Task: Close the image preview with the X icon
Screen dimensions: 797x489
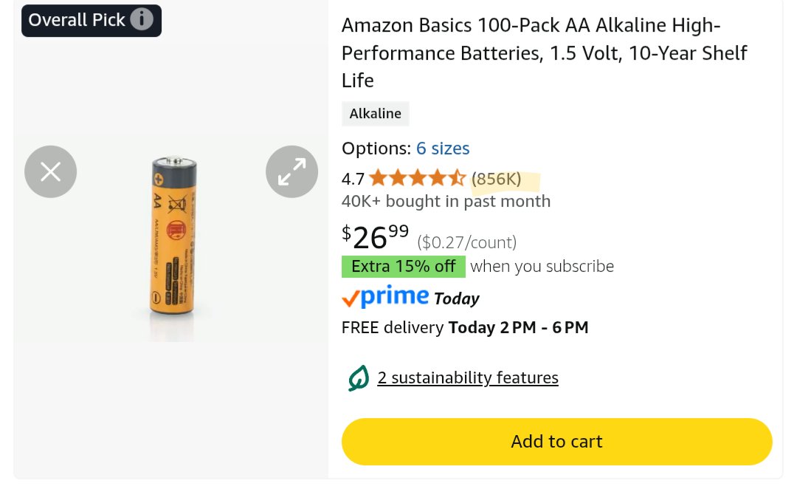Action: pyautogui.click(x=50, y=171)
